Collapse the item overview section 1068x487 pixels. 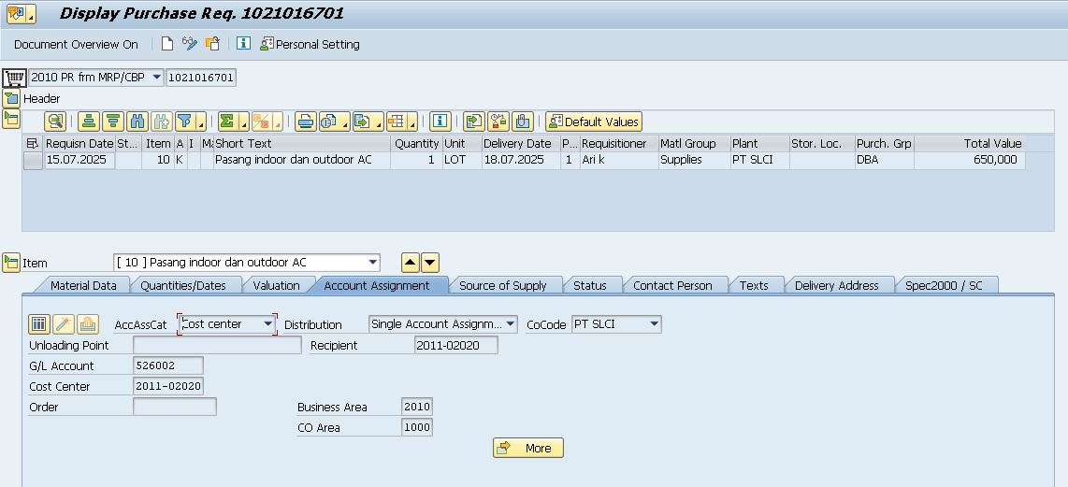point(11,120)
